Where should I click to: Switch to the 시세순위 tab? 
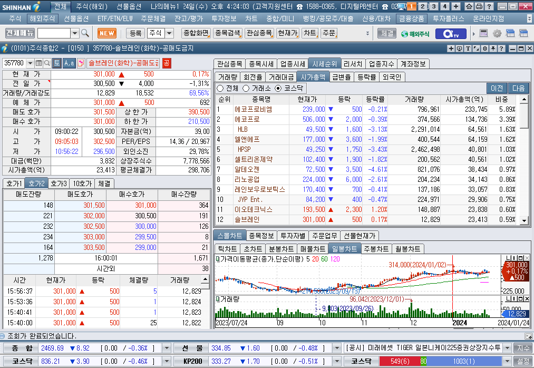(324, 64)
